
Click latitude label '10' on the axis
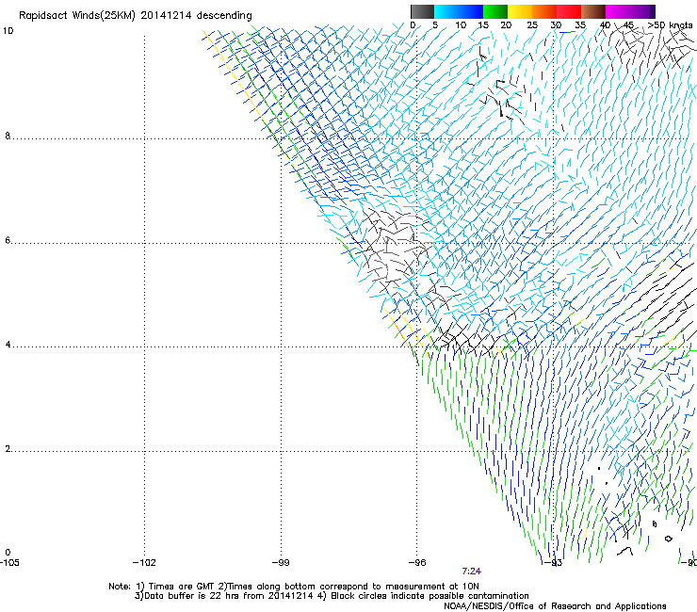(8, 31)
